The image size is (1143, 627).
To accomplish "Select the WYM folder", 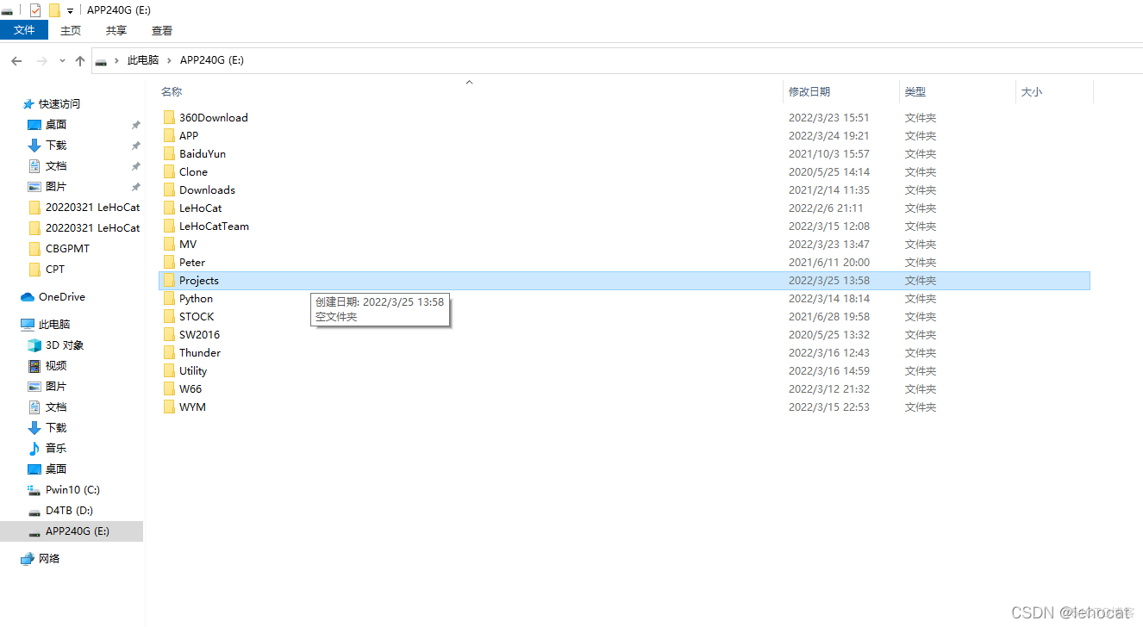I will (192, 407).
